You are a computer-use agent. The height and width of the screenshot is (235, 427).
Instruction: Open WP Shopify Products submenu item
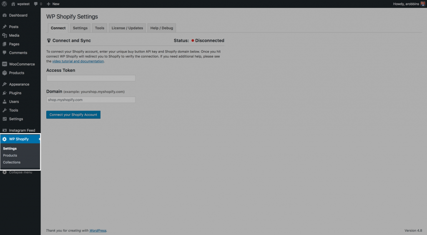click(x=10, y=155)
